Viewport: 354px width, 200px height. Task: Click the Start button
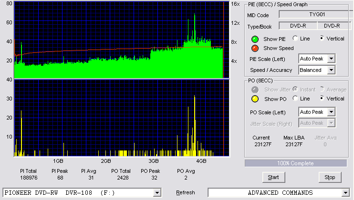tap(274, 178)
